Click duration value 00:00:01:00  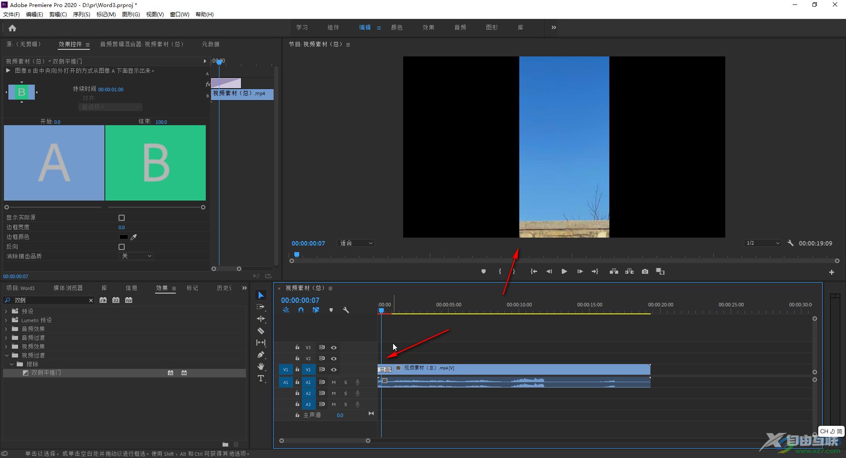click(111, 89)
